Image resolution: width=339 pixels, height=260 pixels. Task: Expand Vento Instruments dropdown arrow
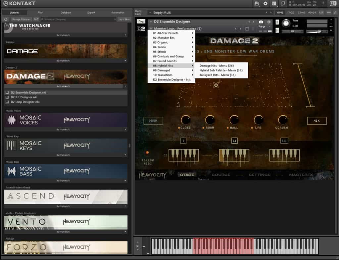pyautogui.click(x=125, y=232)
